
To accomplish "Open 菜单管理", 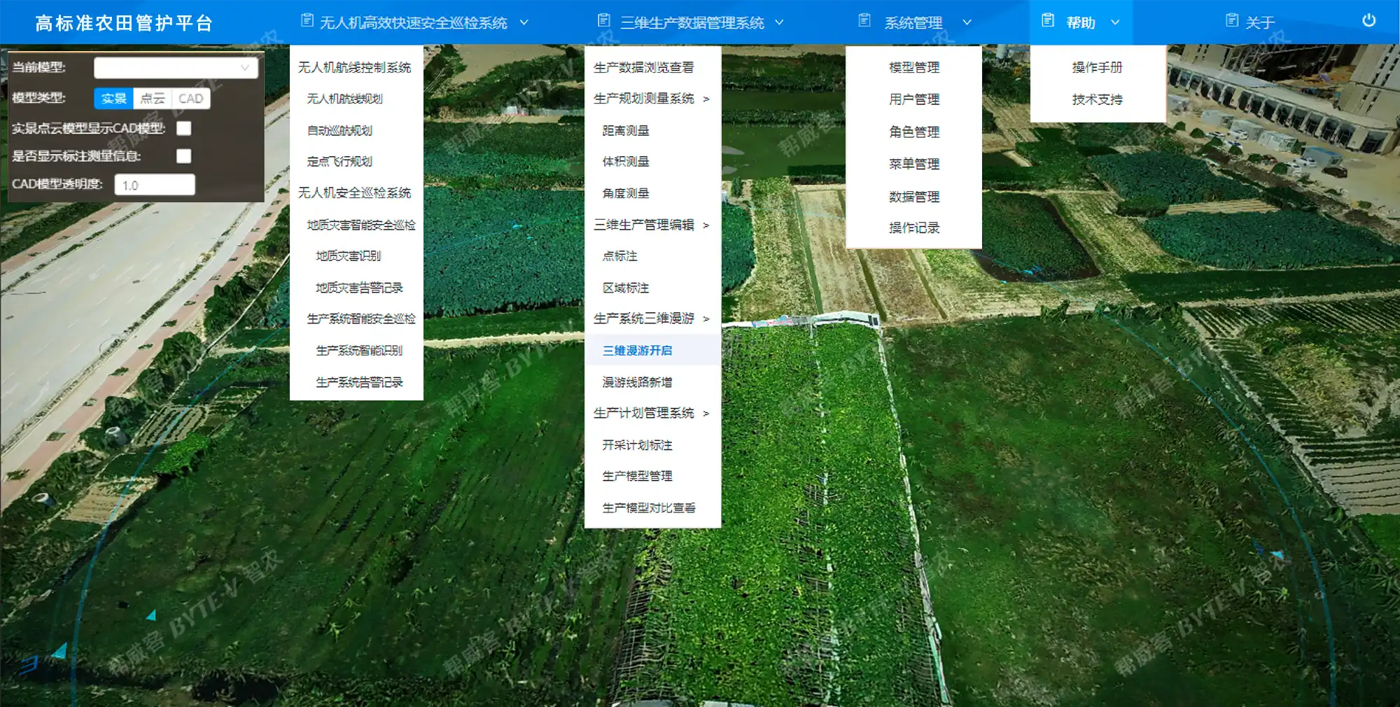I will [x=914, y=164].
